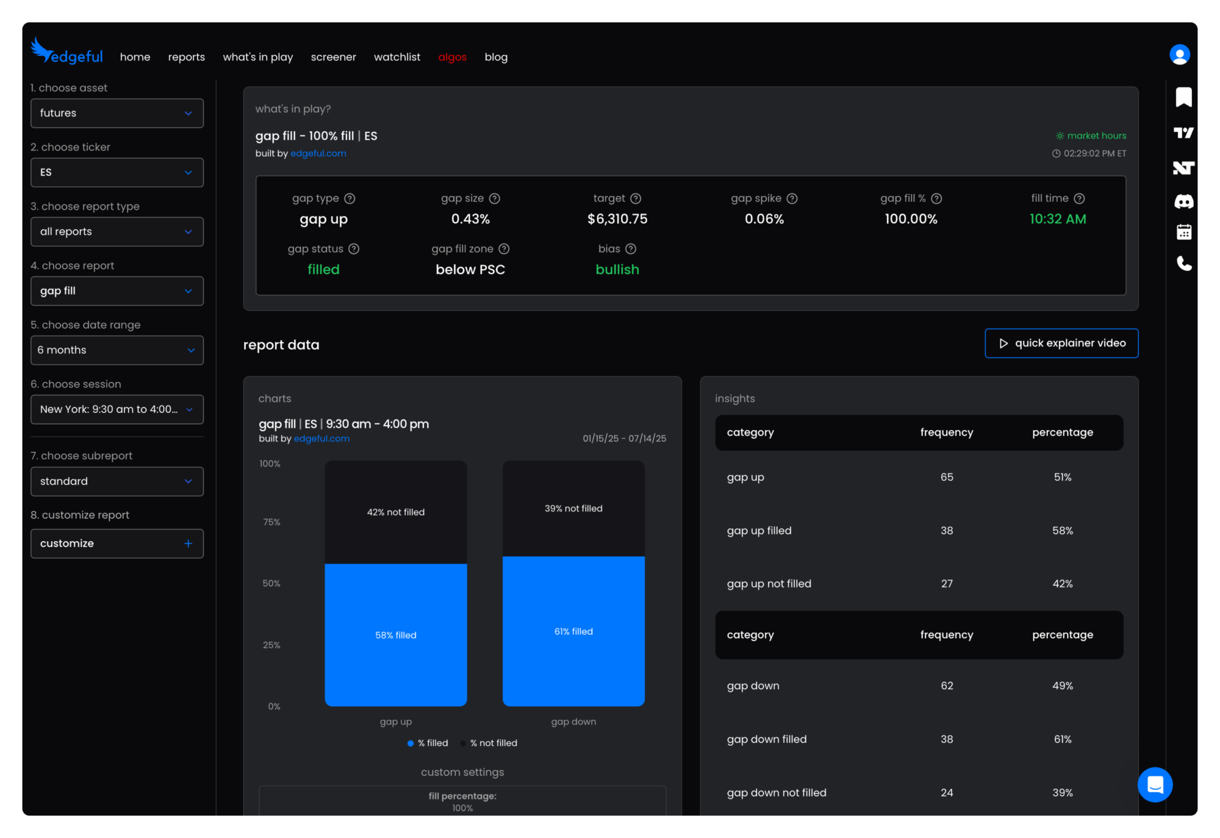Open the user profile avatar
The width and height of the screenshot is (1220, 838).
[1179, 55]
